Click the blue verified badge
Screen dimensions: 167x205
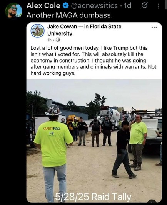click(x=66, y=6)
